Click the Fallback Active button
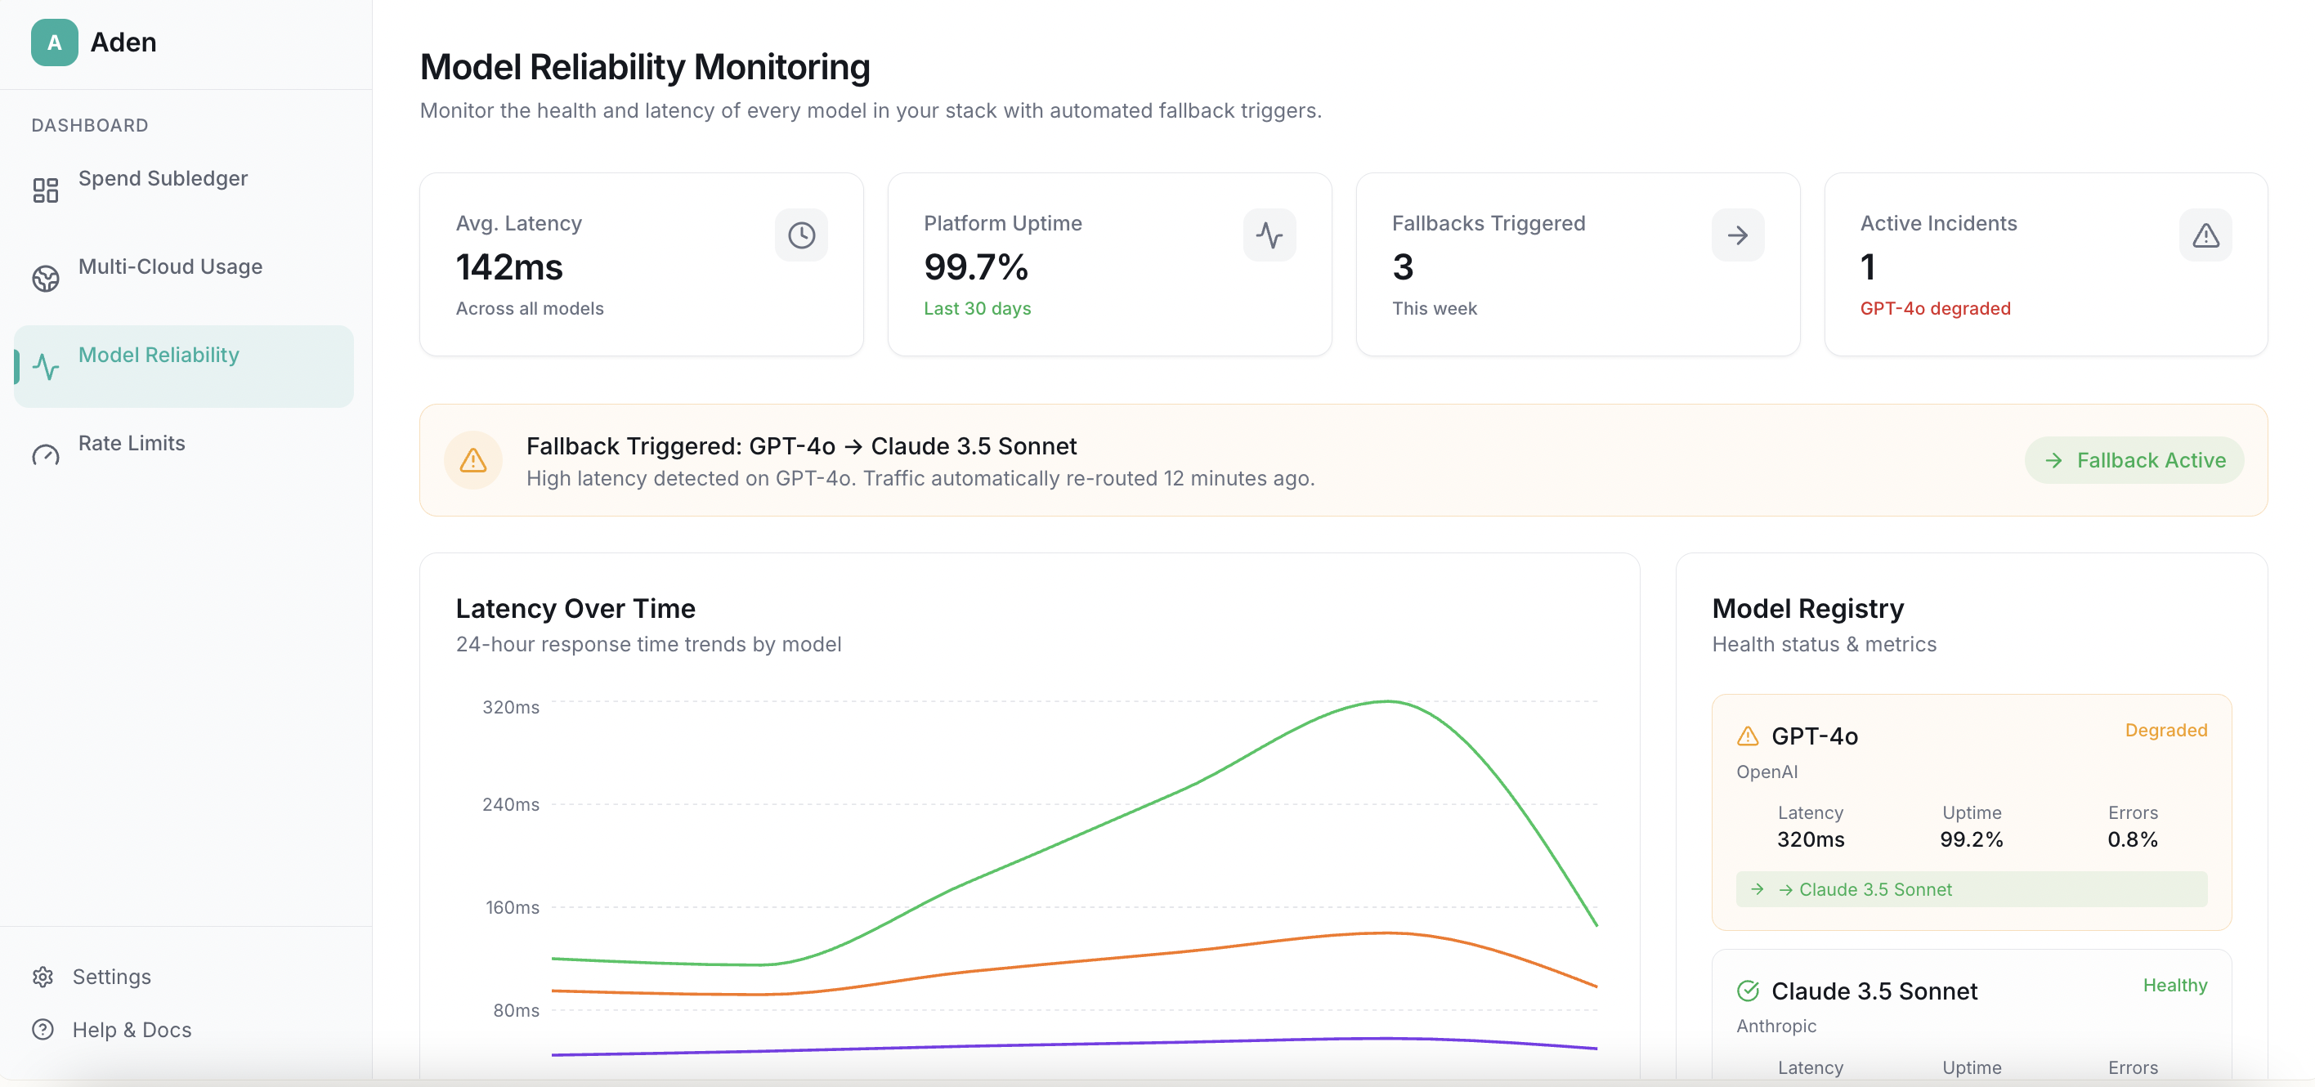This screenshot has height=1087, width=2315. point(2134,460)
